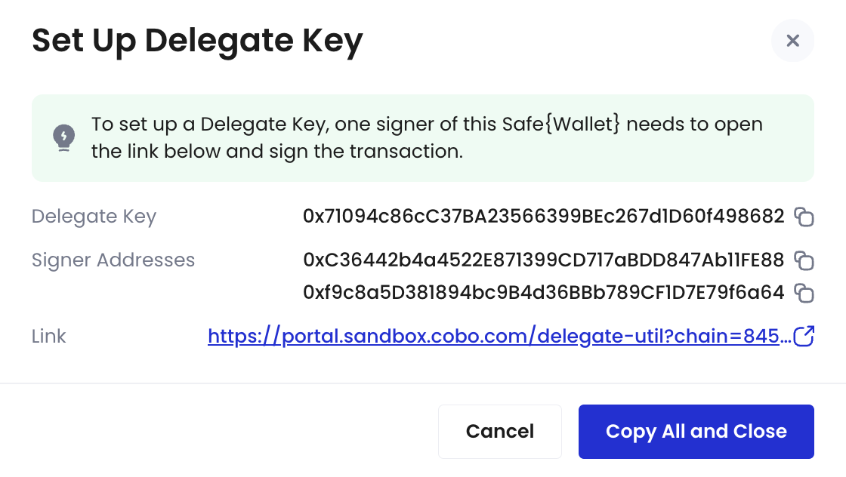Image resolution: width=846 pixels, height=477 pixels.
Task: Copy signer address starting with 0xf9c8a5D3
Action: pyautogui.click(x=804, y=293)
